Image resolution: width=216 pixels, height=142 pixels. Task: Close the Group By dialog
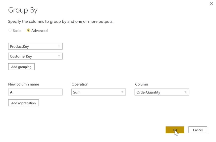pos(211,3)
